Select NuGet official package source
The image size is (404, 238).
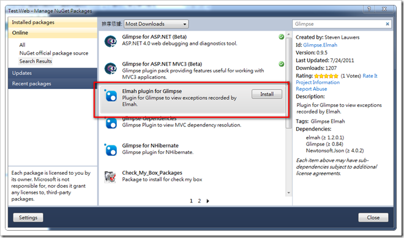54,53
